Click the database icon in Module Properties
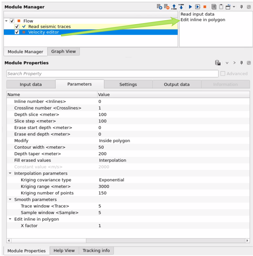The image size is (253, 256). coord(218,63)
